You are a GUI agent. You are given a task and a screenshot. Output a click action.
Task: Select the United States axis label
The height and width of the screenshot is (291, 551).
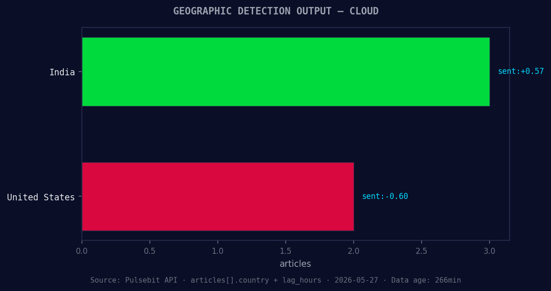coord(41,197)
